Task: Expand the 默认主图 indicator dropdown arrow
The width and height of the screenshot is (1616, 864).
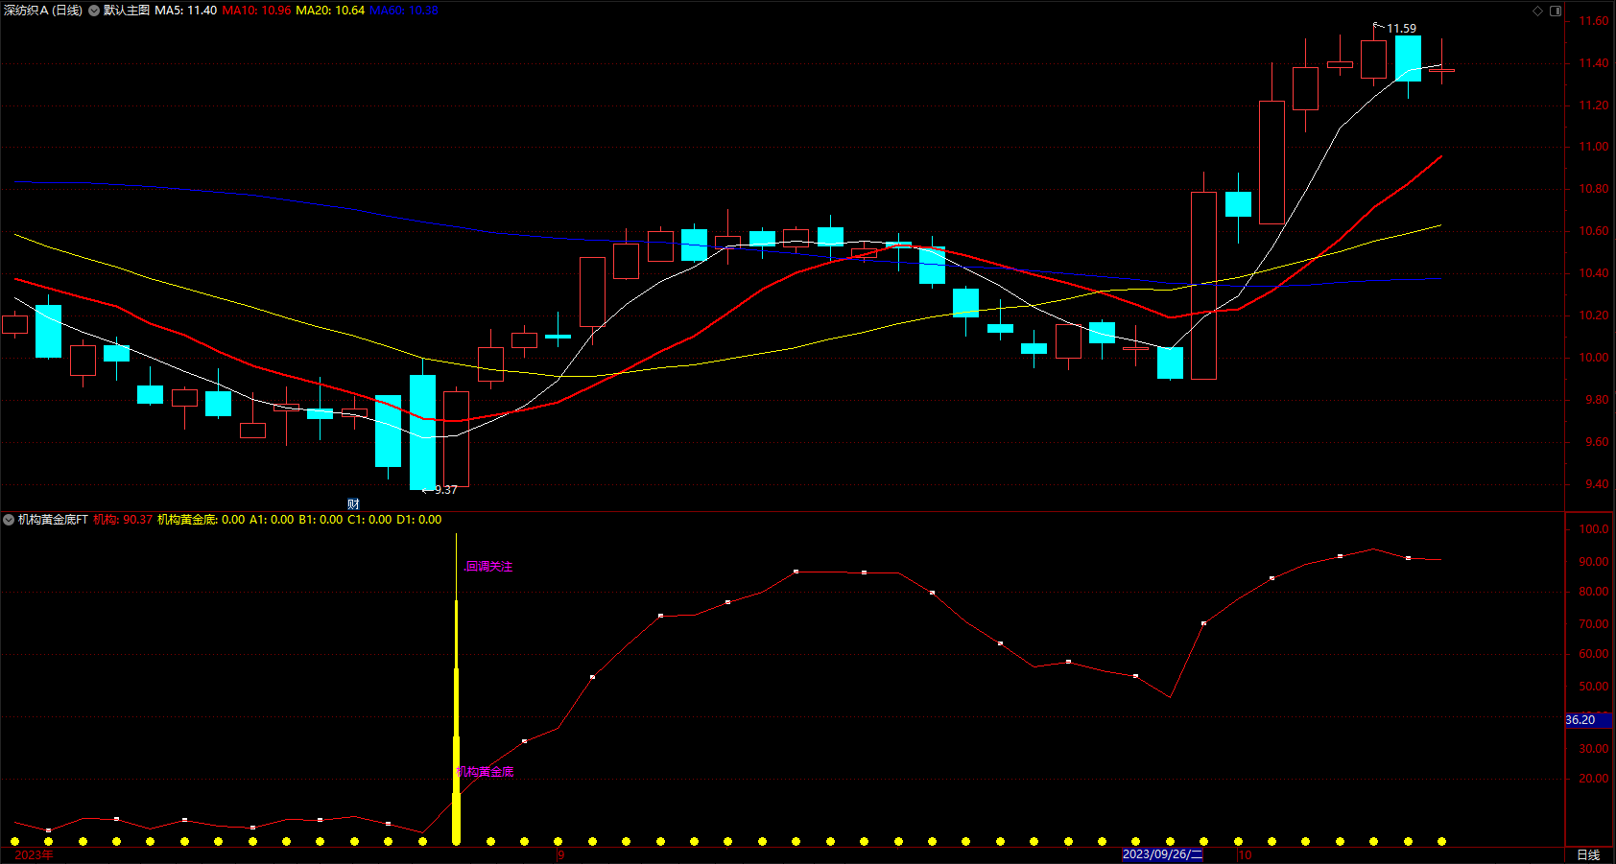Action: click(94, 11)
